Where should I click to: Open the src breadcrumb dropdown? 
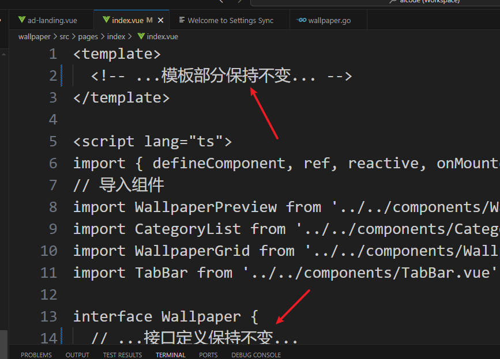(x=66, y=36)
